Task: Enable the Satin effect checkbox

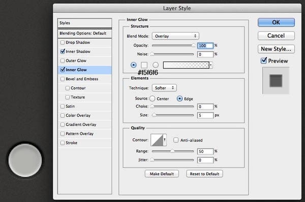Action: coord(63,106)
